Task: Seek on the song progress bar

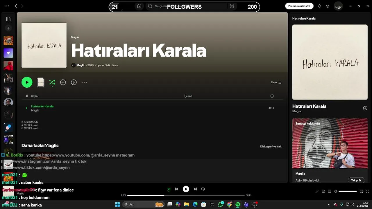Action: 186,195
